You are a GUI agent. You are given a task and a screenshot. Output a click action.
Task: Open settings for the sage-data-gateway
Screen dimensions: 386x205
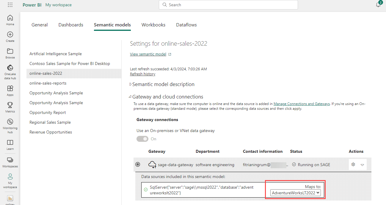coord(353,164)
